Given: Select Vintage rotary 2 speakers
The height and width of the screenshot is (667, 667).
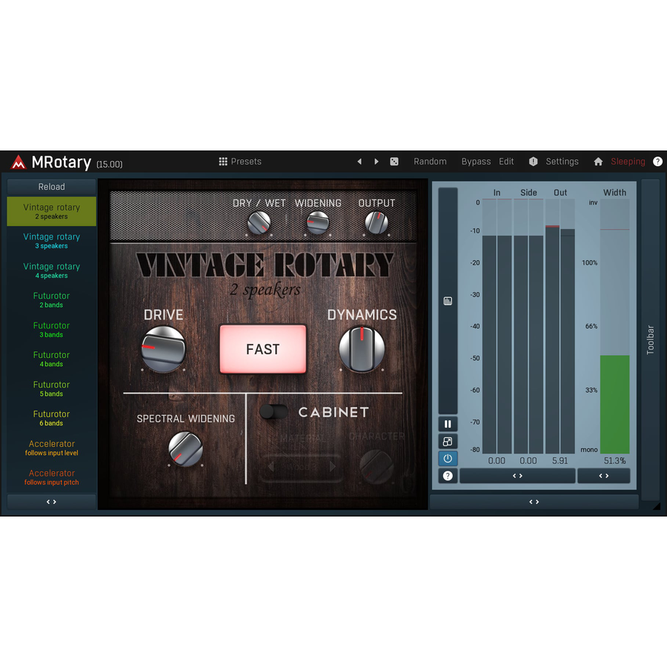Looking at the screenshot, I should [51, 211].
